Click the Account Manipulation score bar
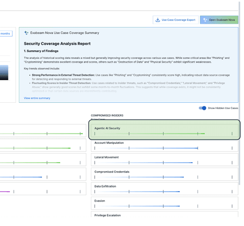The height and width of the screenshot is (226, 244). [163, 148]
